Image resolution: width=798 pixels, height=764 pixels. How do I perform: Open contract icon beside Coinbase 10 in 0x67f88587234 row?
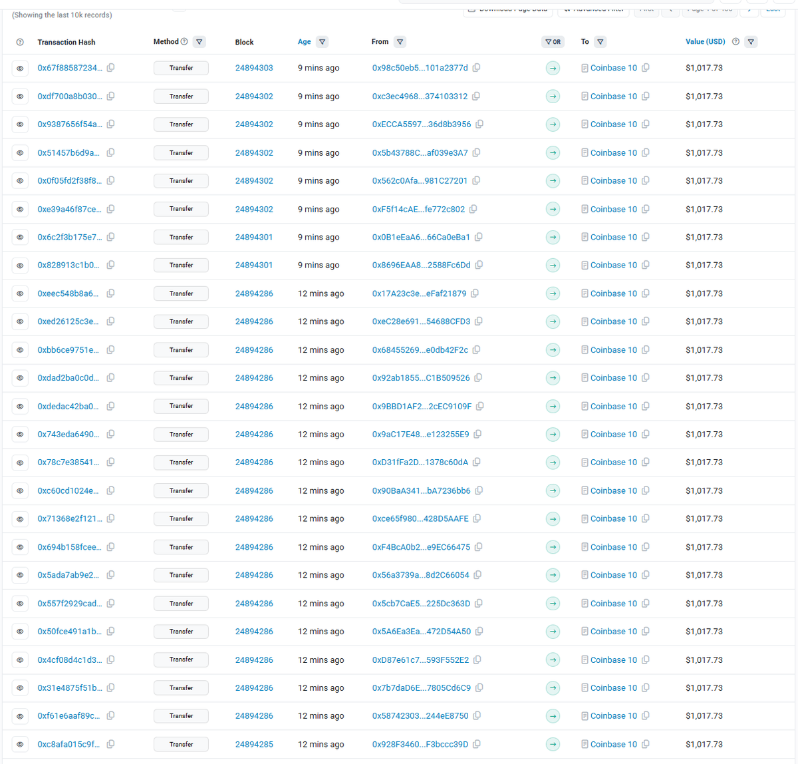pos(585,68)
